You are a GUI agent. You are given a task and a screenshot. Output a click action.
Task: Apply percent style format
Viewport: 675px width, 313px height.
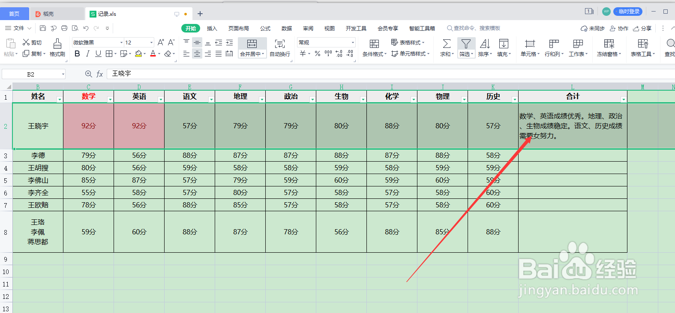coord(317,53)
